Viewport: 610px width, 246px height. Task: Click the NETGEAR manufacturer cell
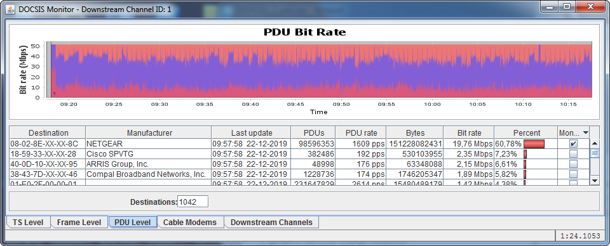click(149, 144)
